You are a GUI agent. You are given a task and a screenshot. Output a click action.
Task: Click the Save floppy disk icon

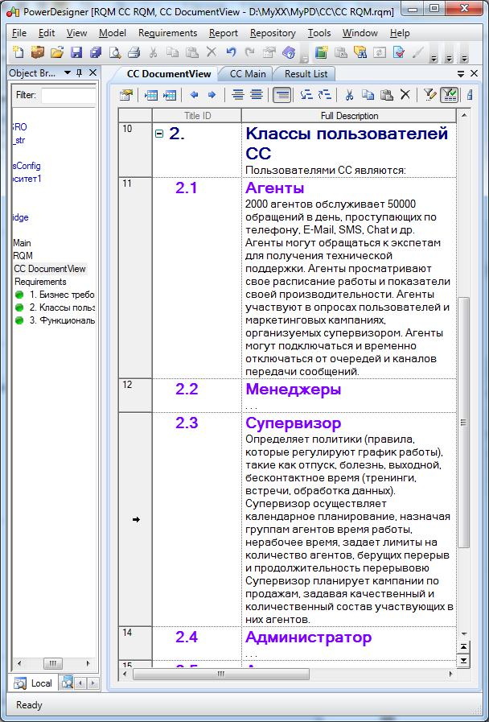pos(76,52)
